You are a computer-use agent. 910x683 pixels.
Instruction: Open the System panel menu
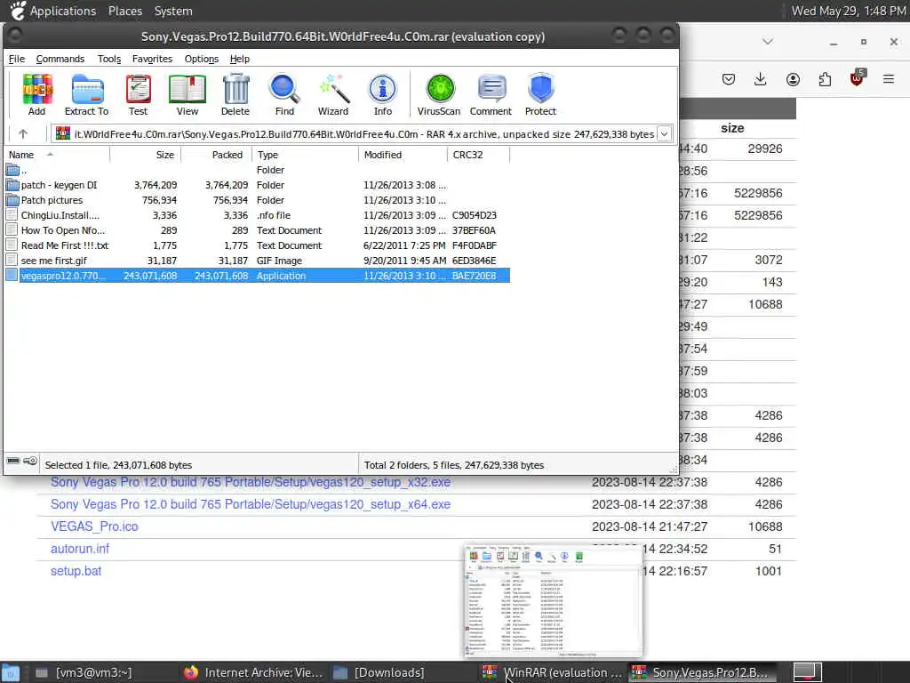point(173,11)
